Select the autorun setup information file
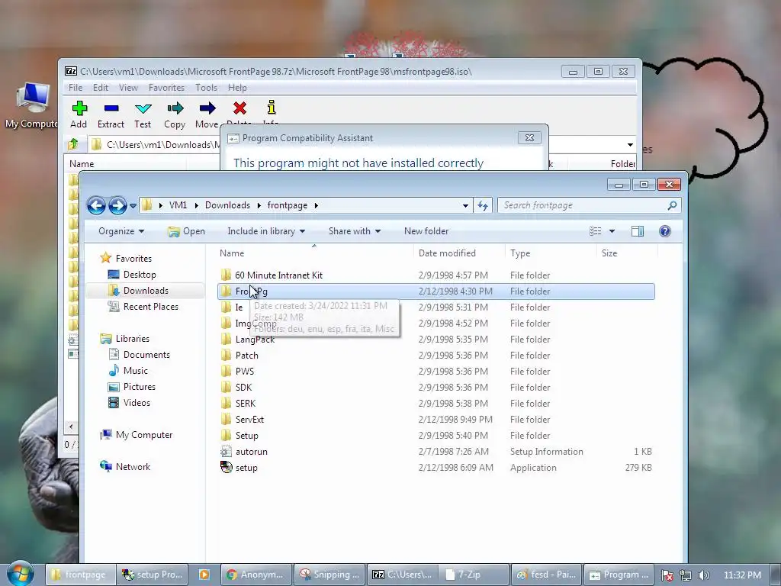This screenshot has width=781, height=586. pyautogui.click(x=252, y=452)
